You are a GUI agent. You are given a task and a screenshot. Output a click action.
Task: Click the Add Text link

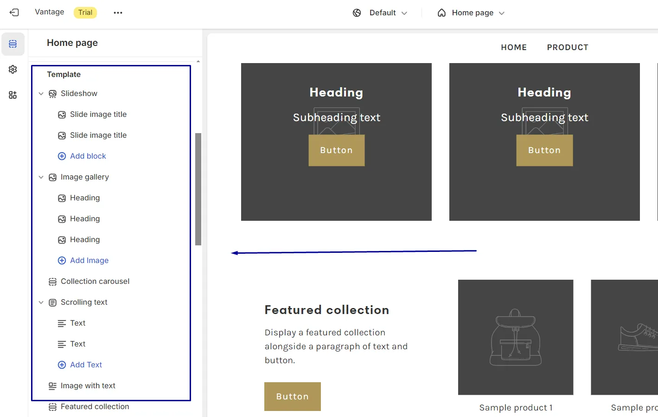(x=86, y=365)
